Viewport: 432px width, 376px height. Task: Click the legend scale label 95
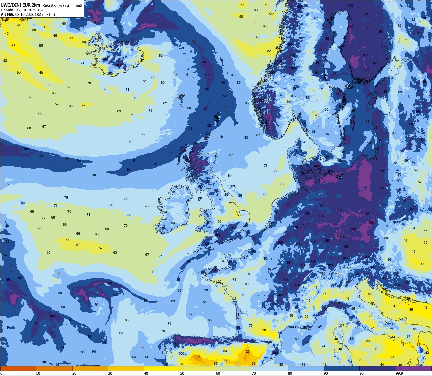[362, 373]
